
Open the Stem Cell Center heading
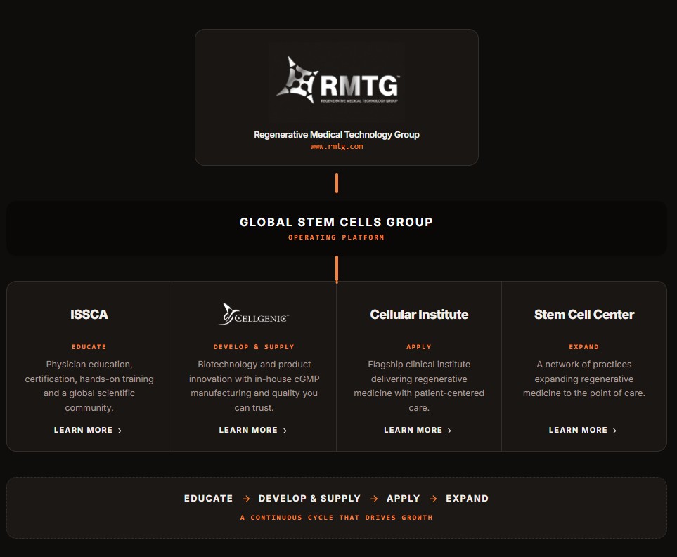coord(583,314)
